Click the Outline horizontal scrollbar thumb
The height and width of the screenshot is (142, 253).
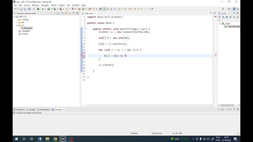(227, 105)
